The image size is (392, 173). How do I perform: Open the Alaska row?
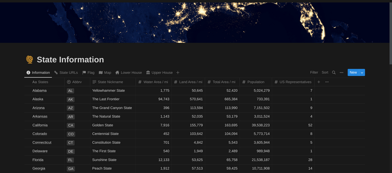(x=38, y=99)
